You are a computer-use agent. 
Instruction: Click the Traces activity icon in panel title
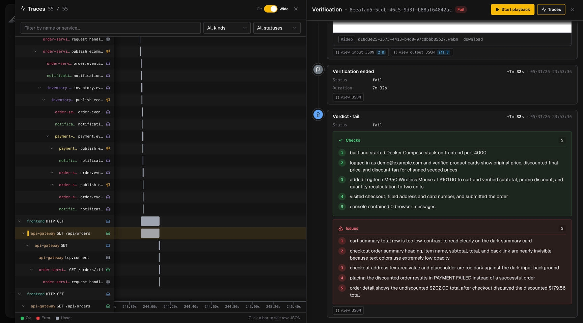23,8
